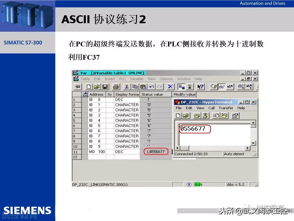Undo the last action
Image resolution: width=294 pixels, height=221 pixels.
tap(151, 87)
